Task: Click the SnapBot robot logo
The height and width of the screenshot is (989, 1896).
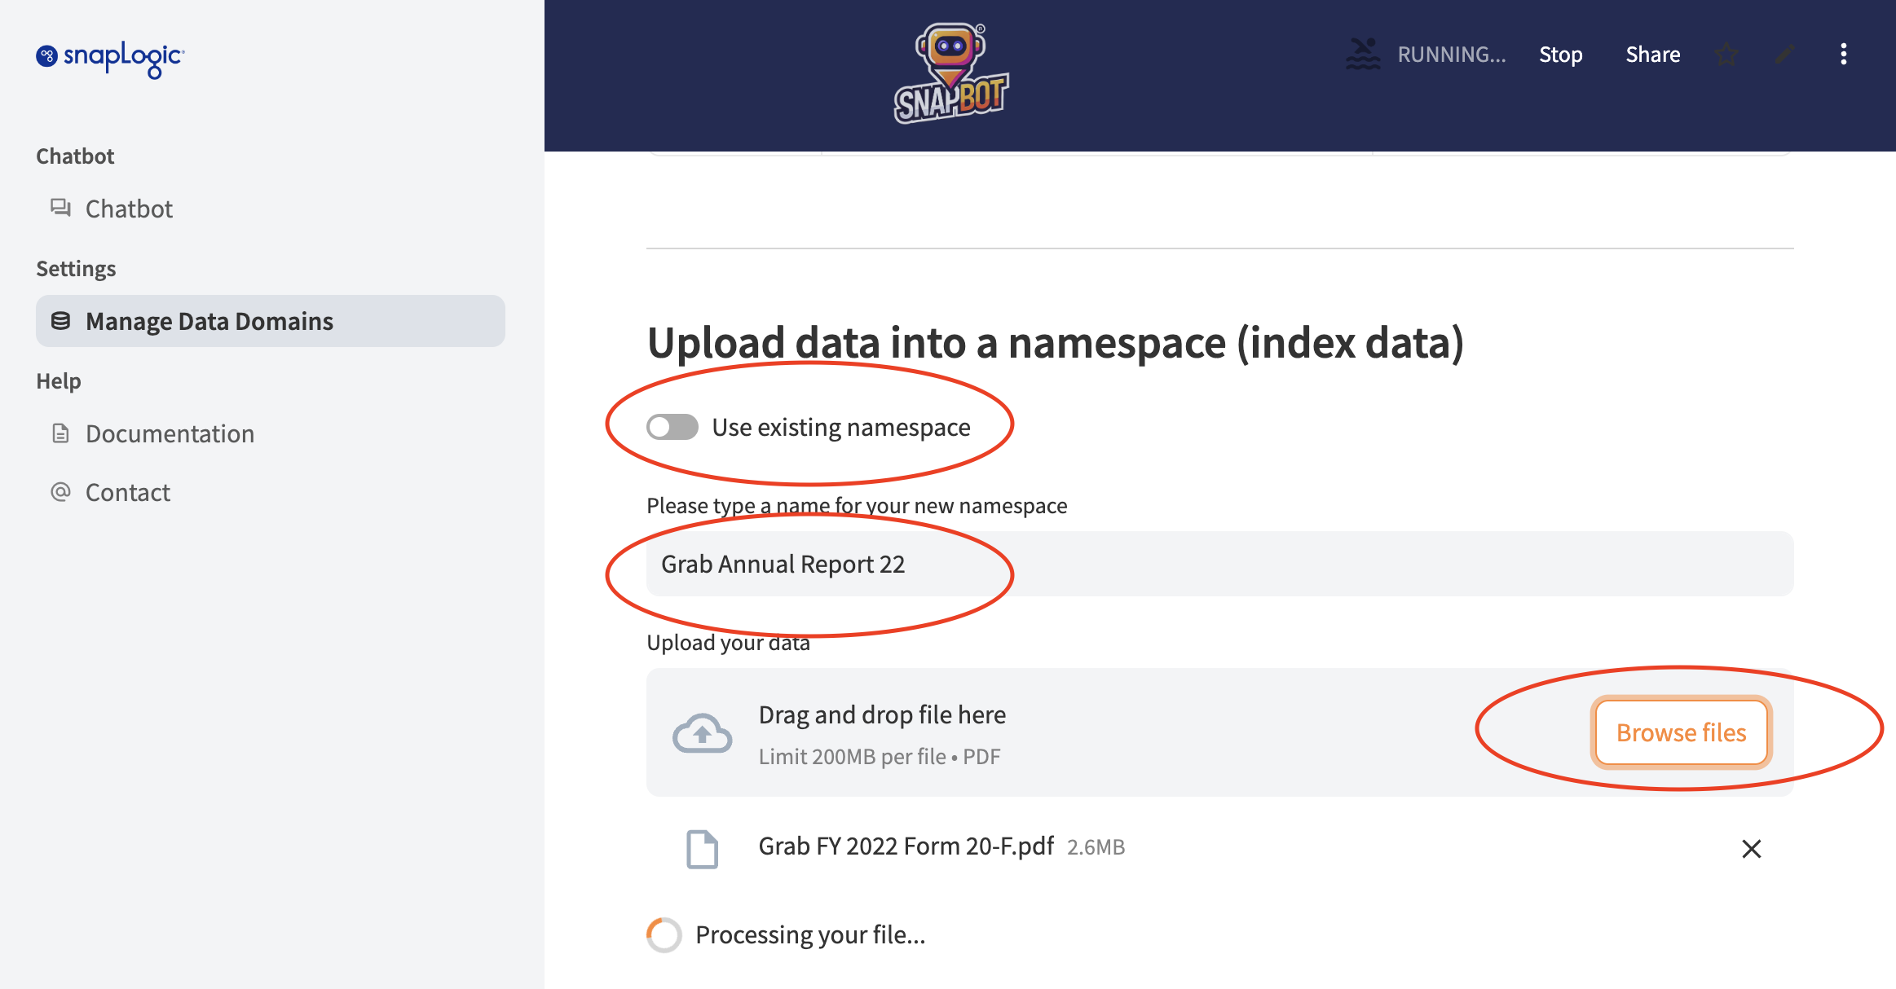Action: coord(950,74)
